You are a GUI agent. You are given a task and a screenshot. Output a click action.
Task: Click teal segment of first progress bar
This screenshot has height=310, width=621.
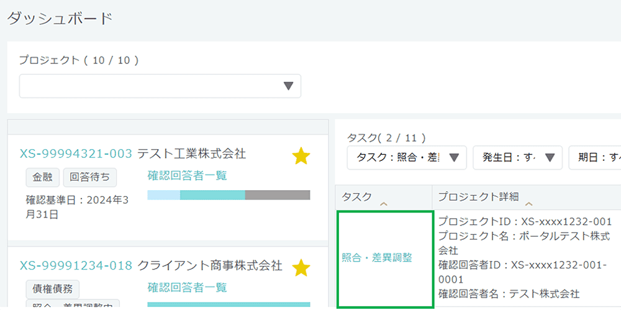pyautogui.click(x=212, y=195)
